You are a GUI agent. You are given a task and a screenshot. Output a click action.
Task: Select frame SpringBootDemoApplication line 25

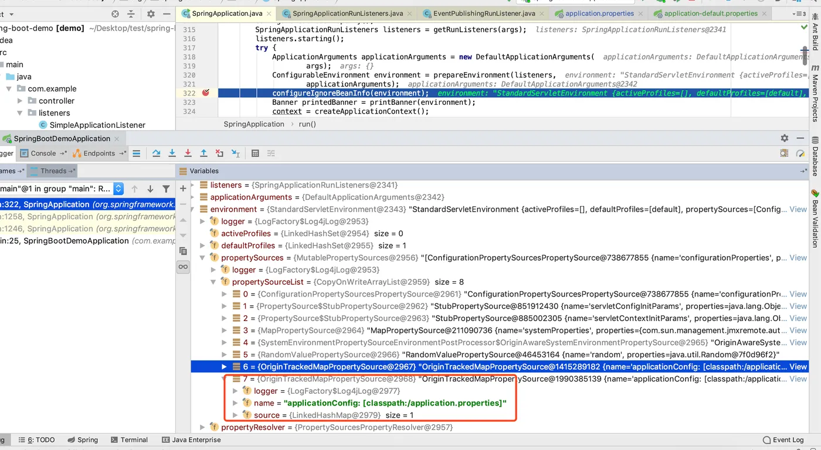pyautogui.click(x=88, y=241)
